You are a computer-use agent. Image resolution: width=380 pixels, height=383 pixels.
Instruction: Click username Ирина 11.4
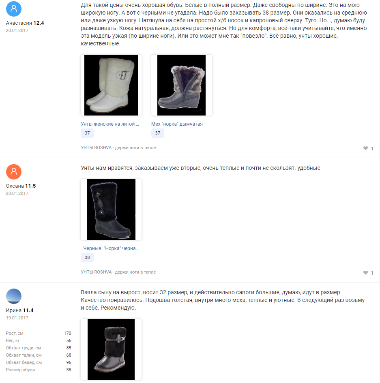(x=19, y=310)
